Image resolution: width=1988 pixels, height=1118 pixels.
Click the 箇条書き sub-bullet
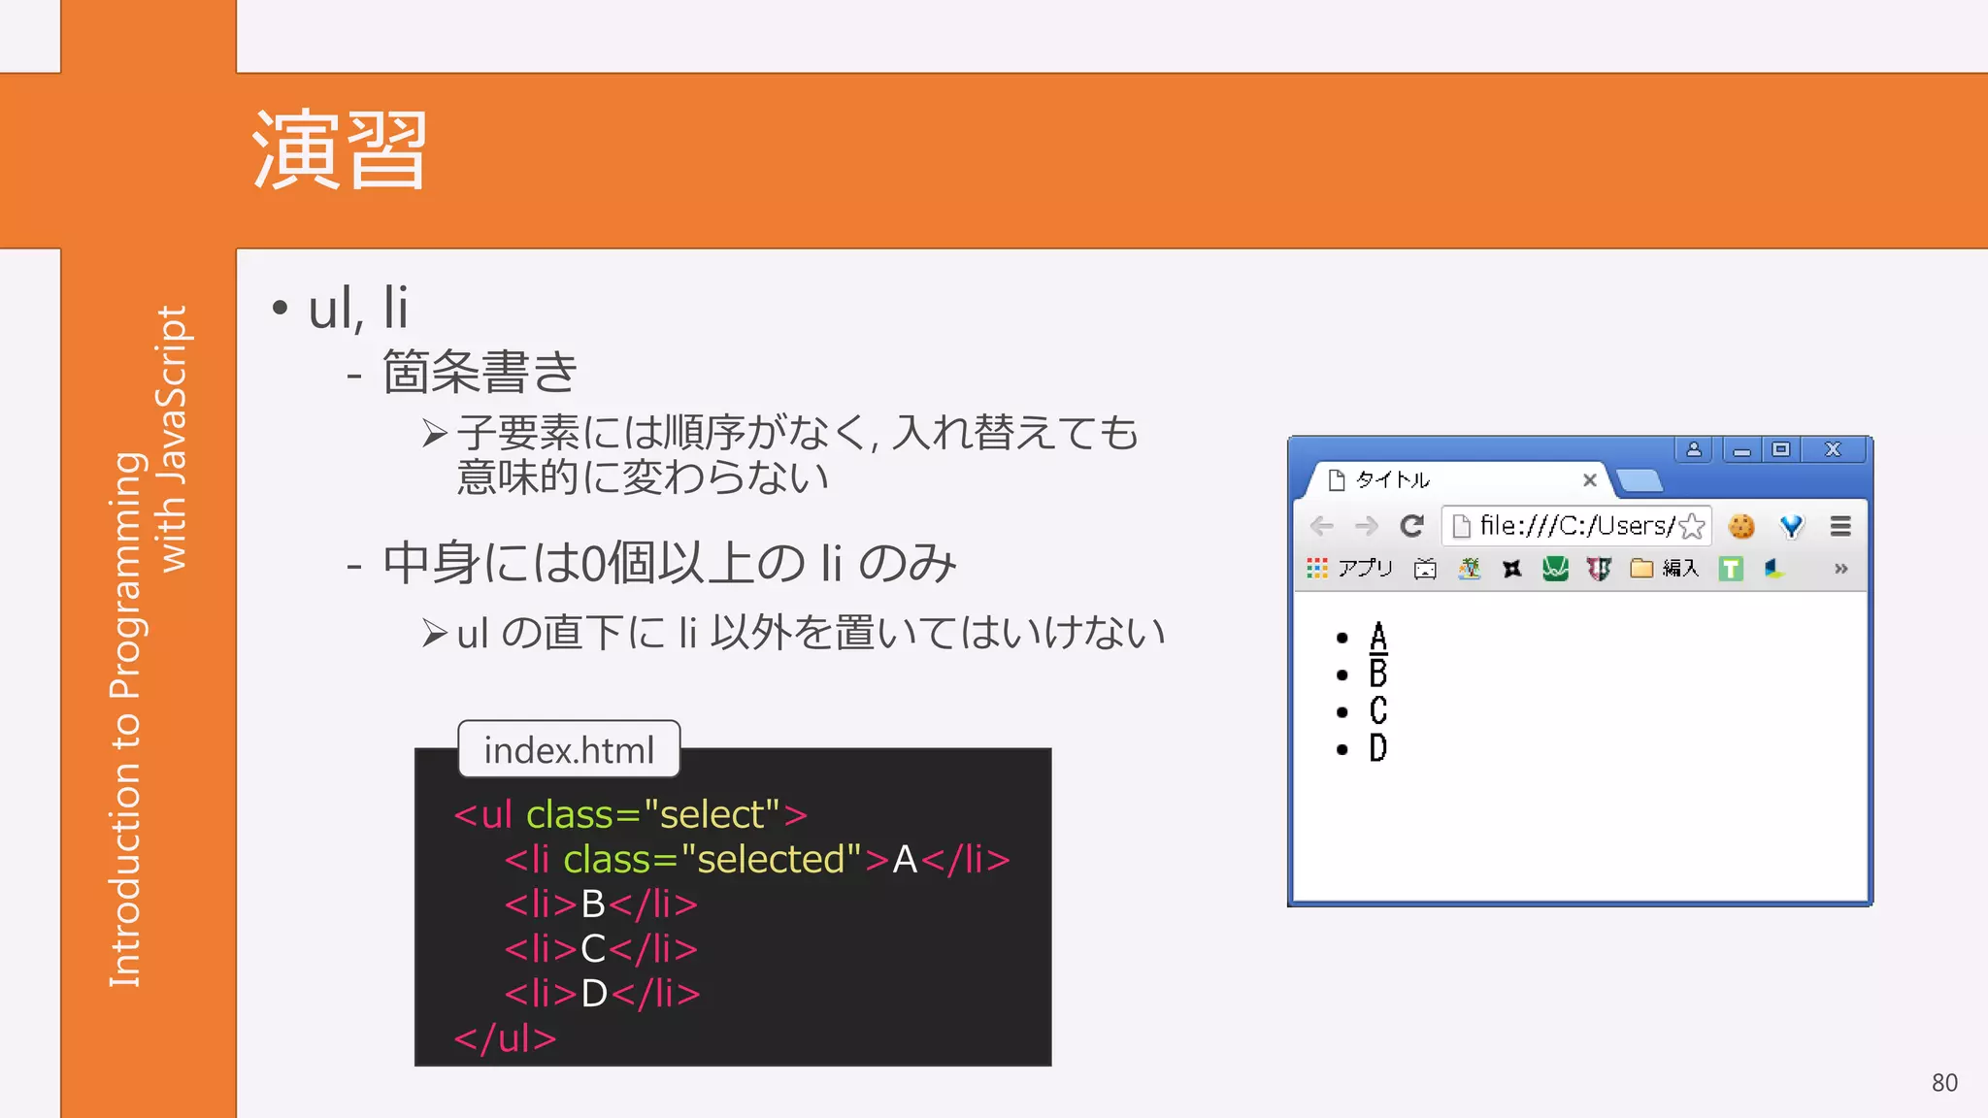480,371
